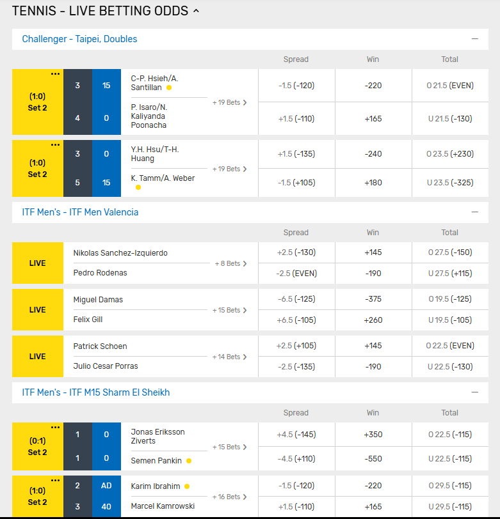This screenshot has height=519, width=500.
Task: Collapse Challenger - Taipei, Doubles section
Action: coord(474,39)
